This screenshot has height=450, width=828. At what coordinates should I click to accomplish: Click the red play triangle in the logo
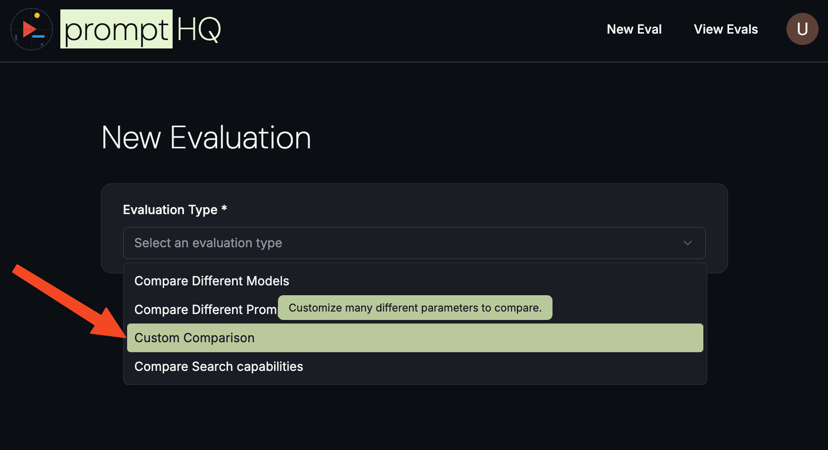(29, 30)
